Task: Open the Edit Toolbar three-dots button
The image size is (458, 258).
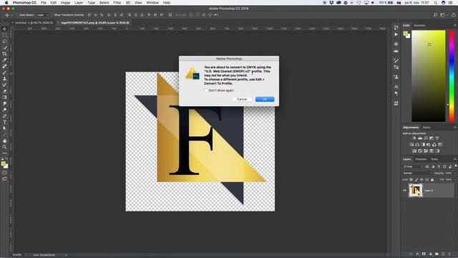Action: pyautogui.click(x=4, y=153)
